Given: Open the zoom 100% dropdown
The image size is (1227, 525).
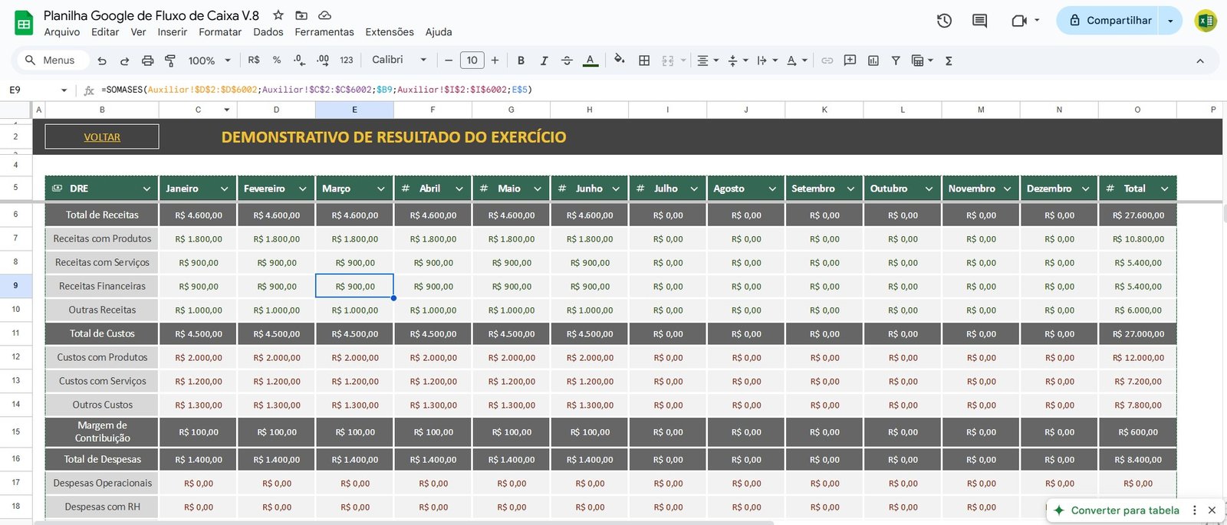Looking at the screenshot, I should tap(209, 61).
